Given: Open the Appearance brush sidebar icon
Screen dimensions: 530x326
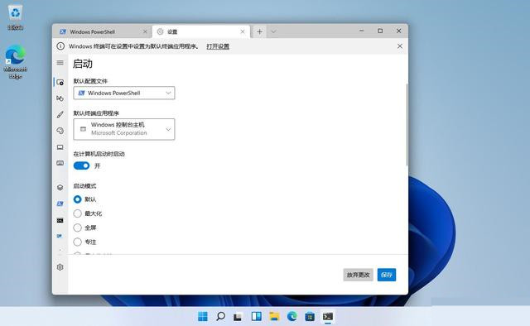Looking at the screenshot, I should [60, 114].
